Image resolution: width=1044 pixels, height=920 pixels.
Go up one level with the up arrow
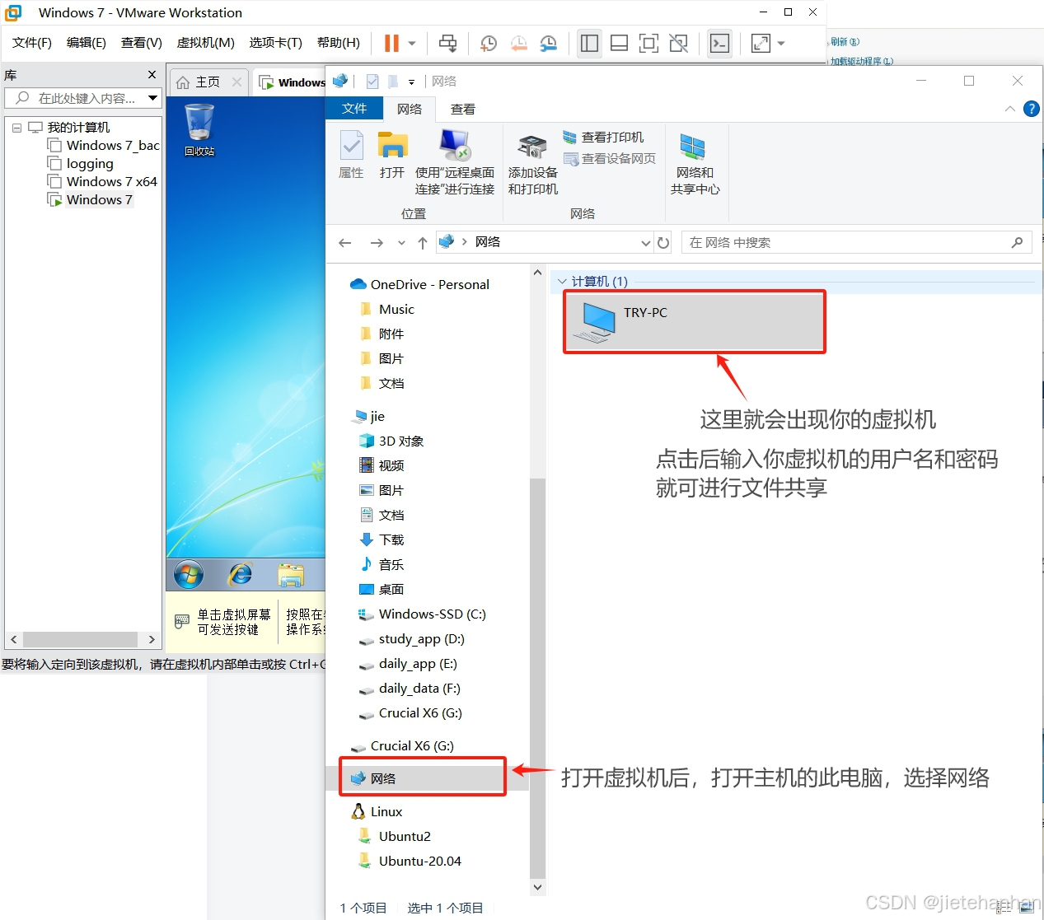click(422, 242)
